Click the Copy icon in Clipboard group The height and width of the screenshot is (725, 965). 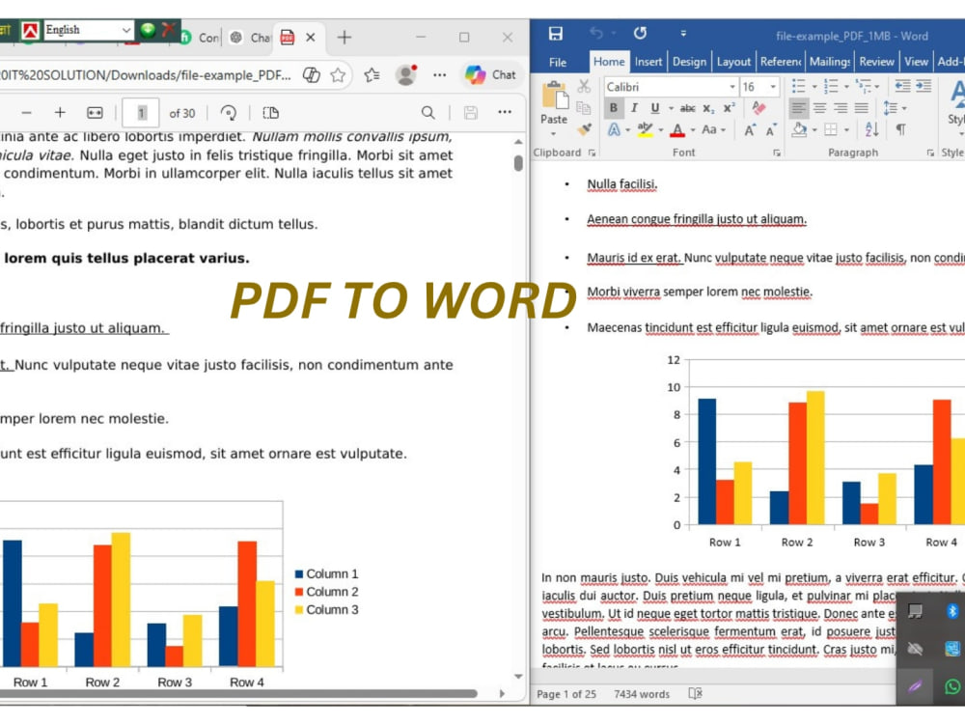[x=584, y=108]
